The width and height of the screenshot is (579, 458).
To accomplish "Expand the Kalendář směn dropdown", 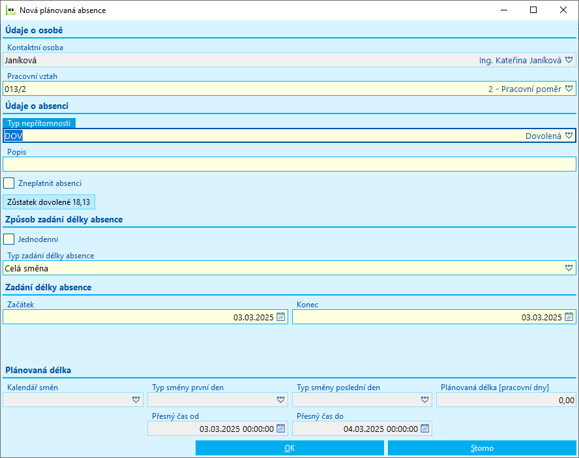I will pyautogui.click(x=136, y=400).
